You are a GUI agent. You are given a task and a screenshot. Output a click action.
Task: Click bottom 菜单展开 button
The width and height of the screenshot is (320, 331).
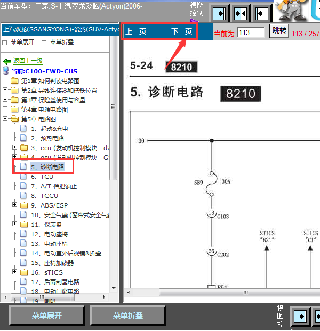pos(47,316)
